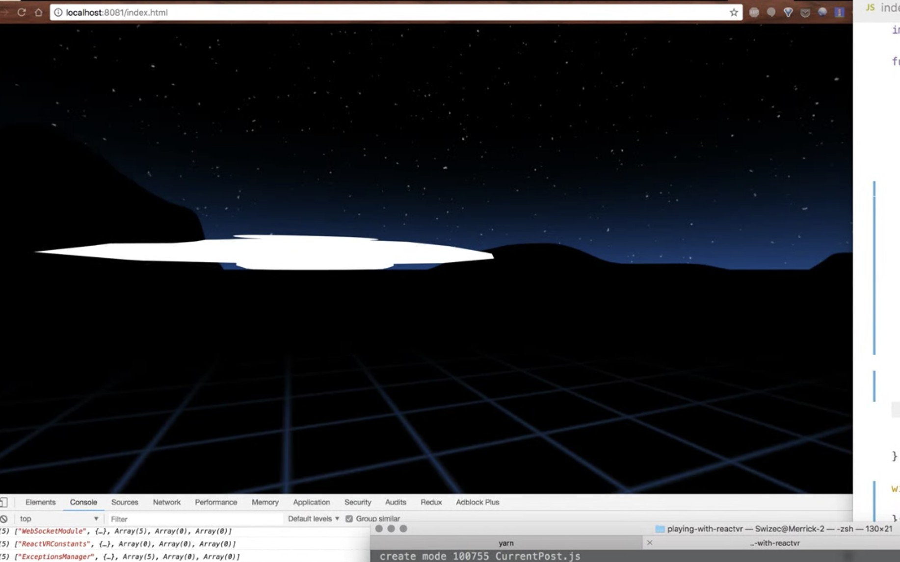Click the Pocket extension icon
Screen dimensions: 900x562
[x=805, y=12]
